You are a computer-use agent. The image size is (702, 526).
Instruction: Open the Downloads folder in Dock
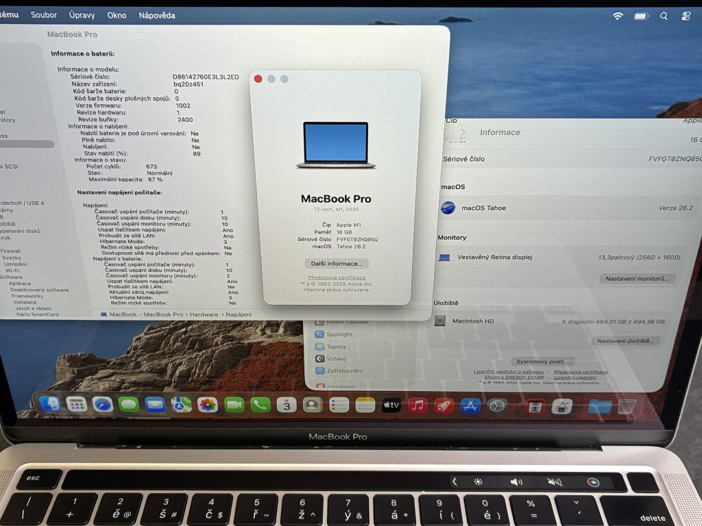pyautogui.click(x=599, y=407)
